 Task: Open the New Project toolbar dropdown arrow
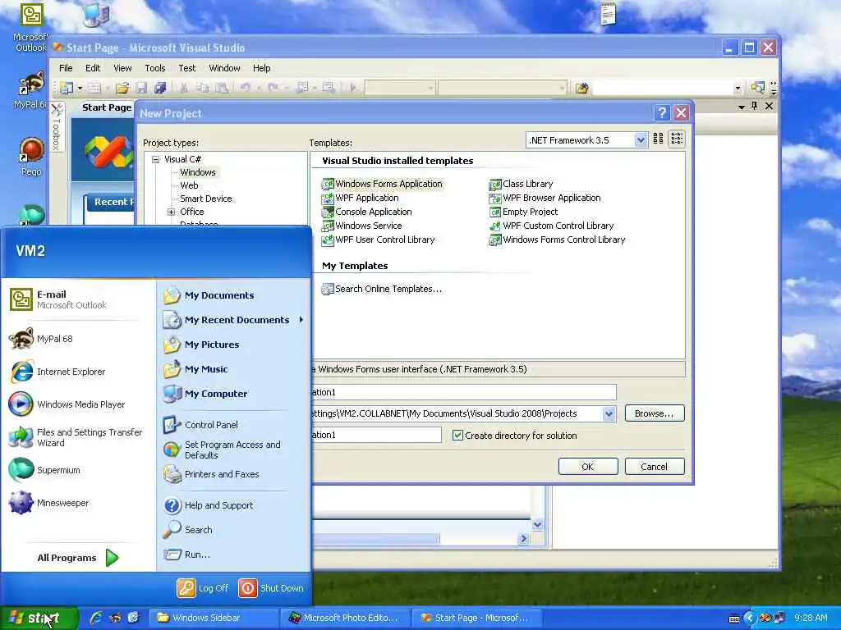pyautogui.click(x=80, y=88)
